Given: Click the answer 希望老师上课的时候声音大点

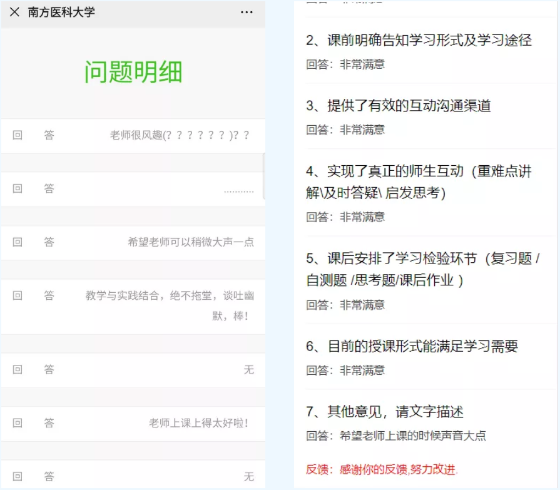Looking at the screenshot, I should (412, 436).
